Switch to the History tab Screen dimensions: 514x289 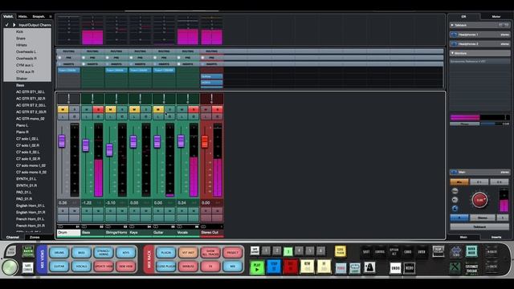22,16
